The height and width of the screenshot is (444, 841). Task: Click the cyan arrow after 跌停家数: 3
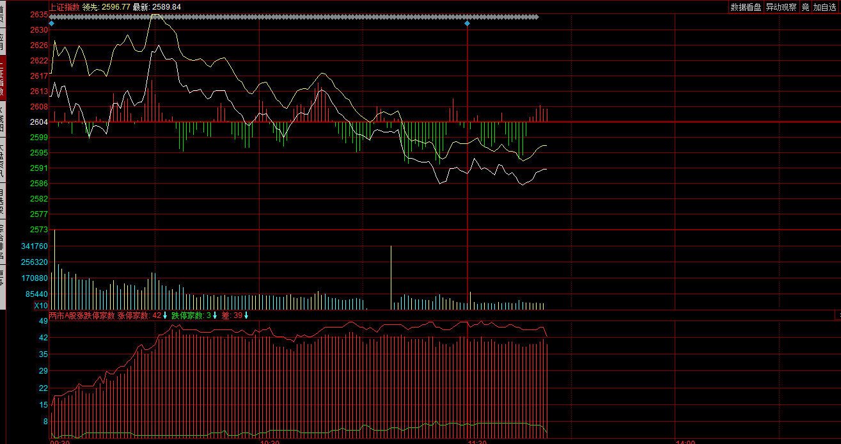click(x=215, y=315)
